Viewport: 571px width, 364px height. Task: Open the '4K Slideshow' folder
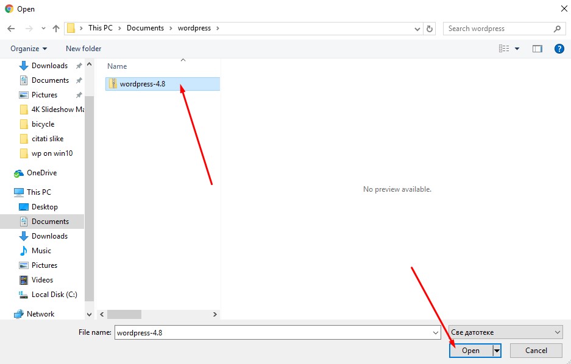coord(51,110)
